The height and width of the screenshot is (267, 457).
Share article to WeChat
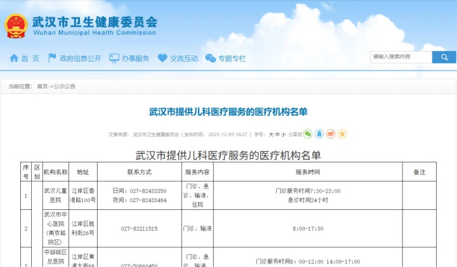tap(308, 134)
